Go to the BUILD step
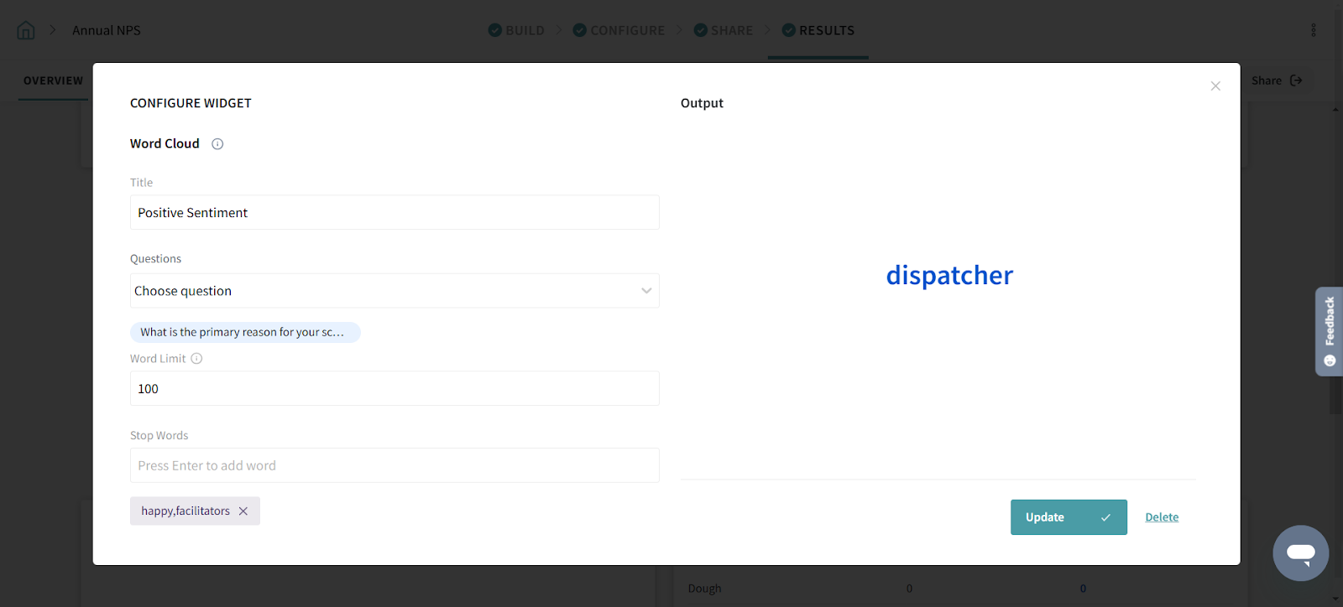This screenshot has width=1343, height=607. click(x=516, y=30)
